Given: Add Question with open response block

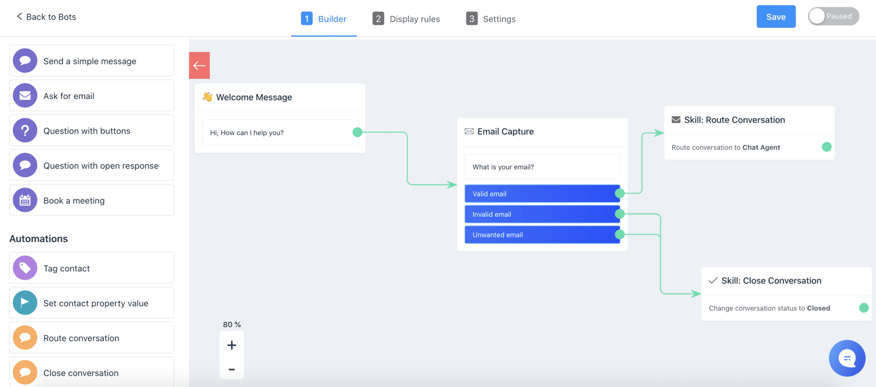Looking at the screenshot, I should pos(92,165).
